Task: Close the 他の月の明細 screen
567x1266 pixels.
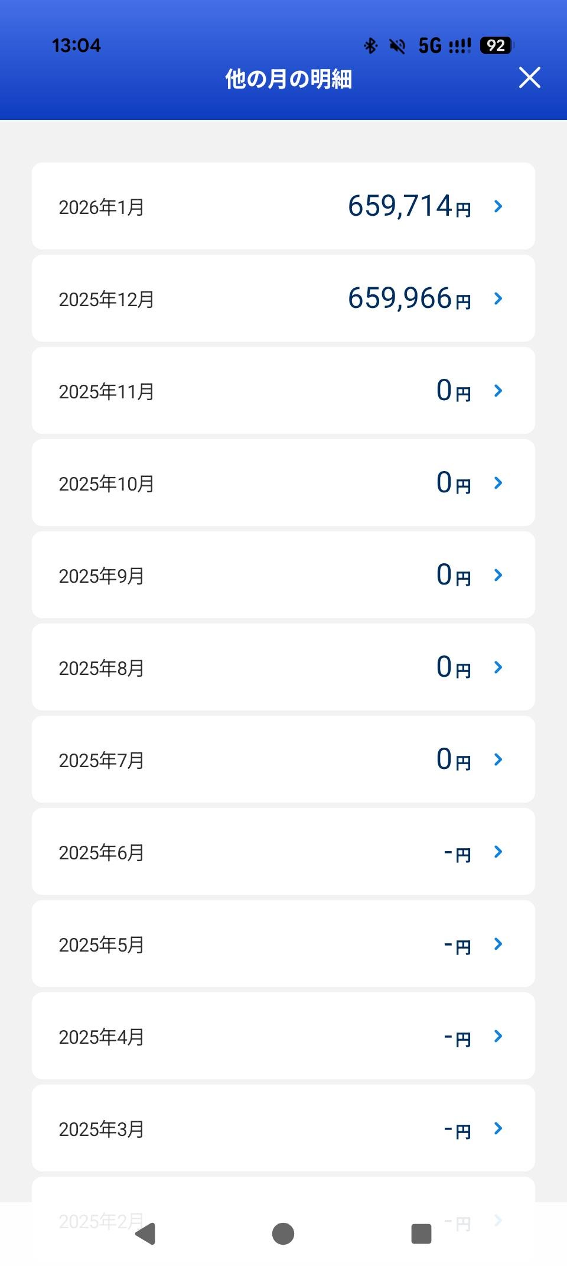Action: 529,77
